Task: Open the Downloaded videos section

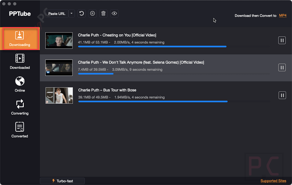Action: [20, 61]
